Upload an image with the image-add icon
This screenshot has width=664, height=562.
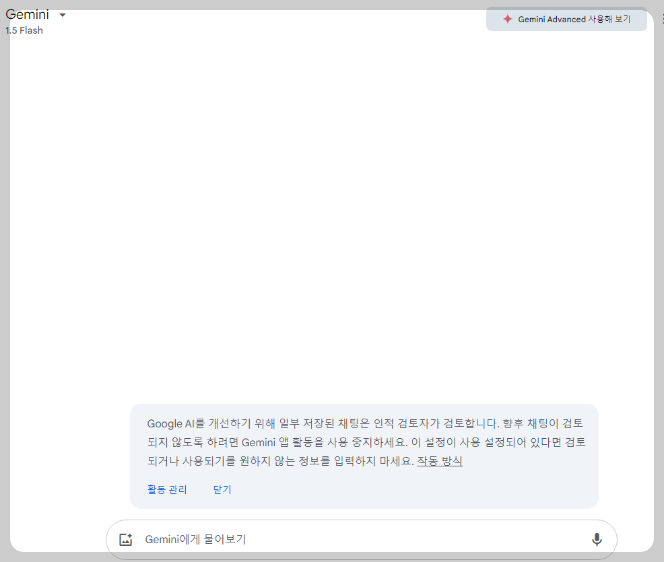pos(126,540)
